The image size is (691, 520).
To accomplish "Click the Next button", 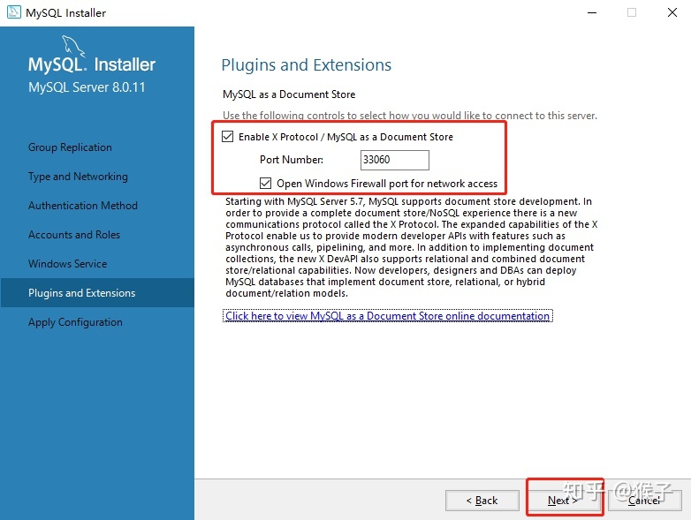I will click(564, 501).
